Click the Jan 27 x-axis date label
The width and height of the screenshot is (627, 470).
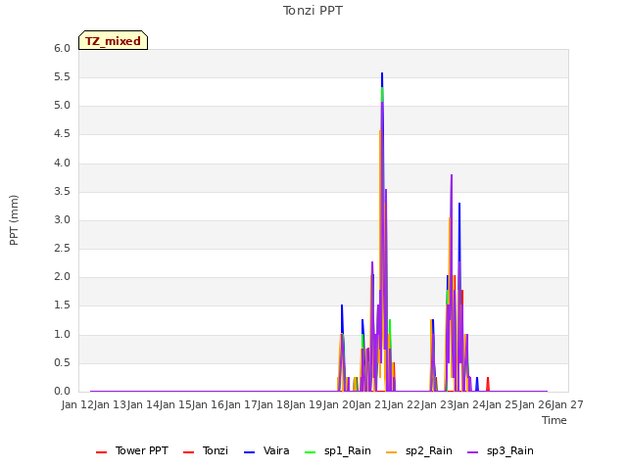pos(567,404)
